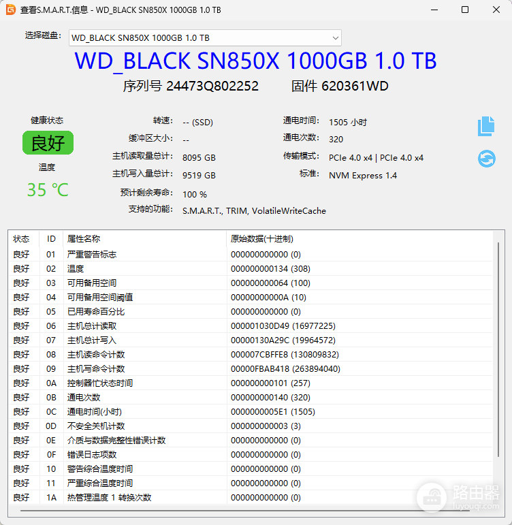
Task: Select the 通电次数 row with ID 0B
Action: click(x=250, y=398)
